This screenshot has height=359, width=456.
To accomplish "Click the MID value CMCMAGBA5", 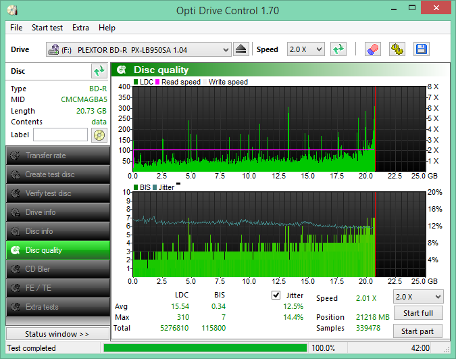I will (x=84, y=99).
